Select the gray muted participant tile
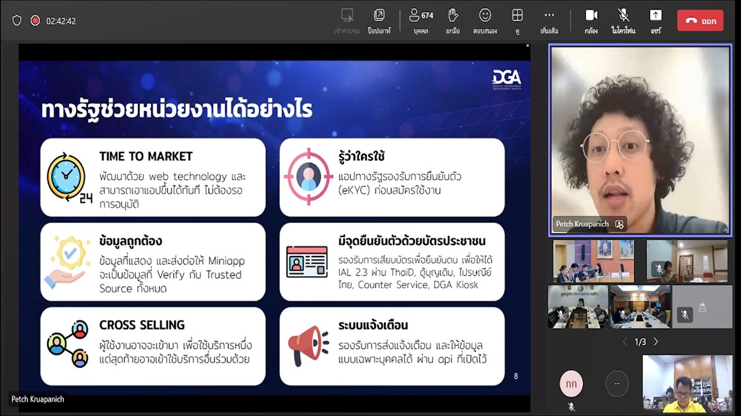 pyautogui.click(x=702, y=307)
